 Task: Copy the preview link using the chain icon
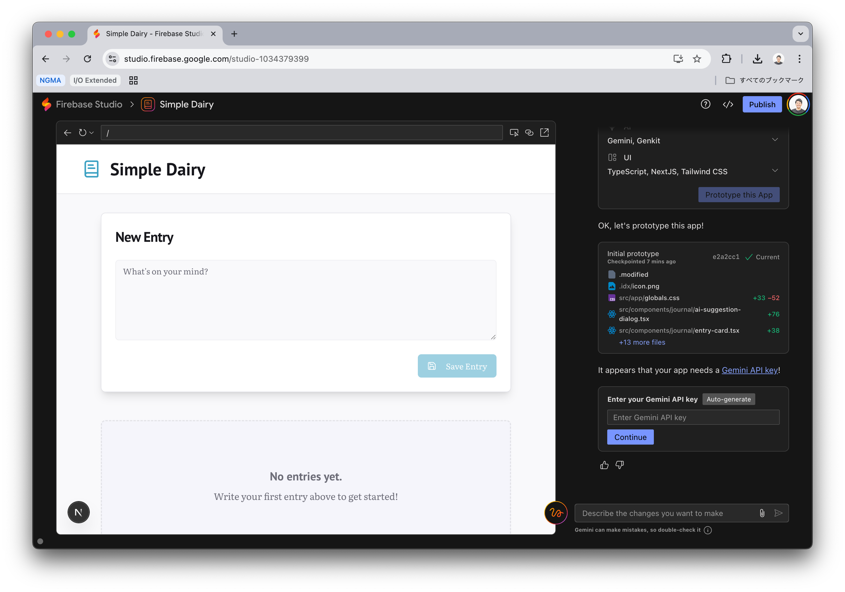click(529, 133)
